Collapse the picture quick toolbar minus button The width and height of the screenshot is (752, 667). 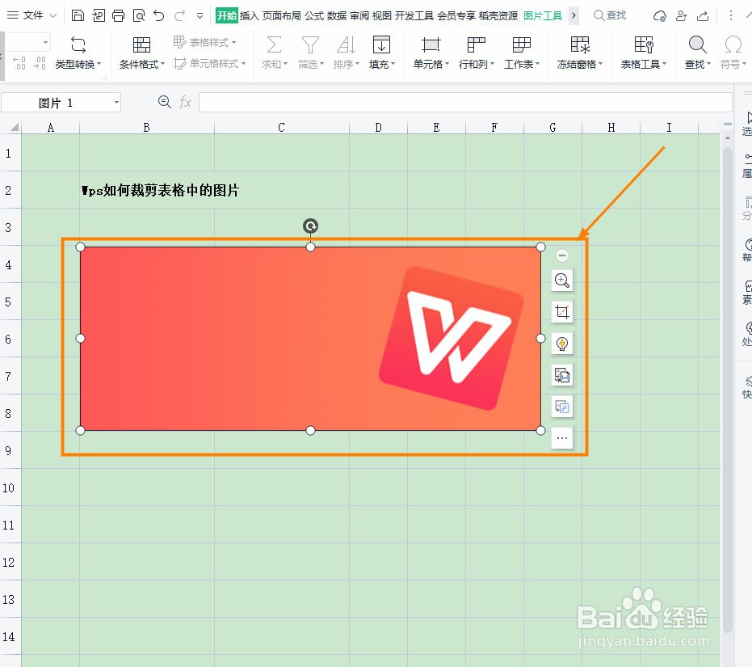(562, 255)
